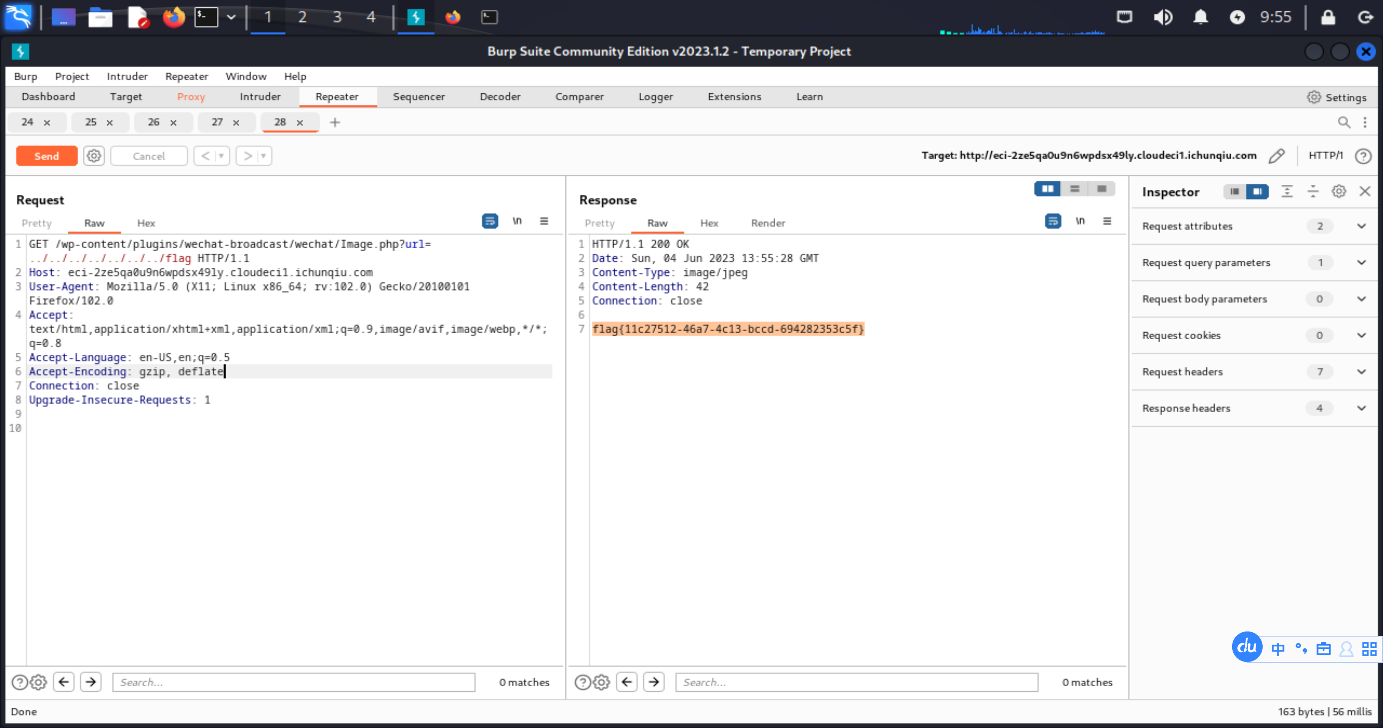Switch to the Intruder tool tab

pos(260,97)
